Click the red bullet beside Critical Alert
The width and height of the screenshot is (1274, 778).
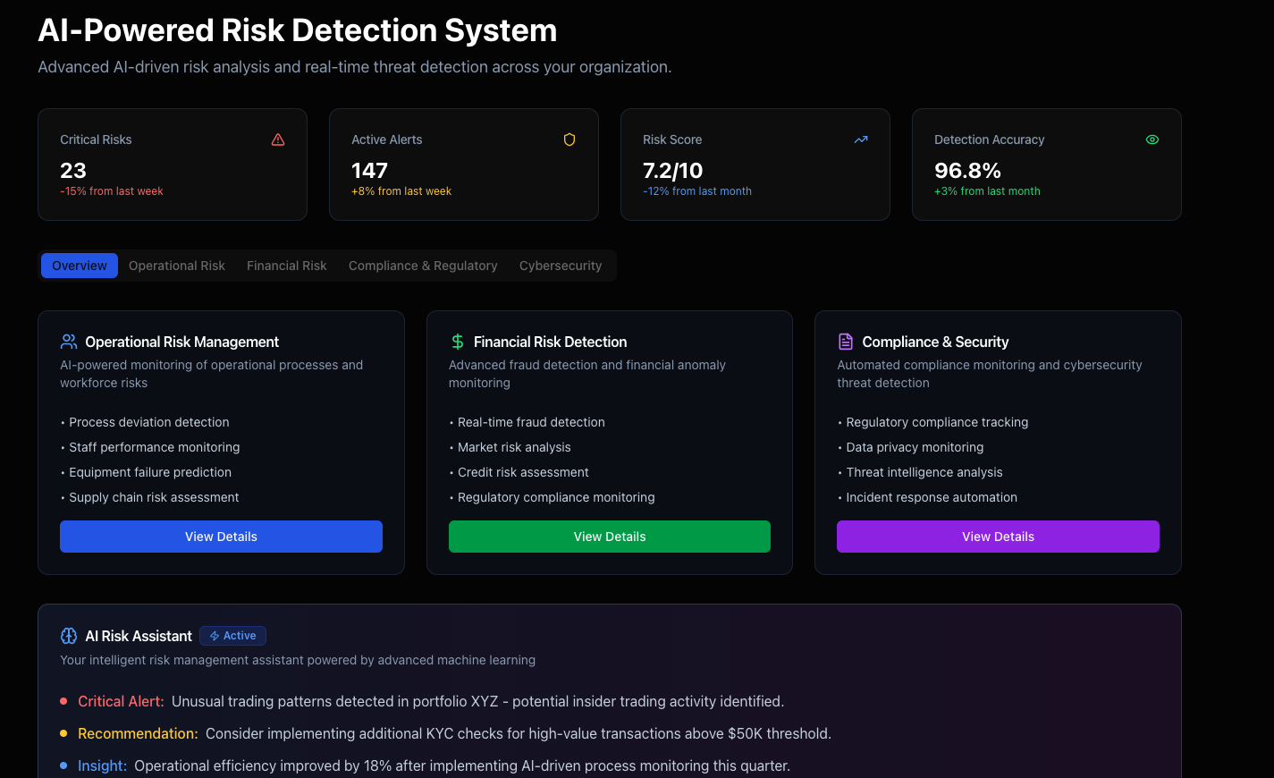[x=63, y=701]
